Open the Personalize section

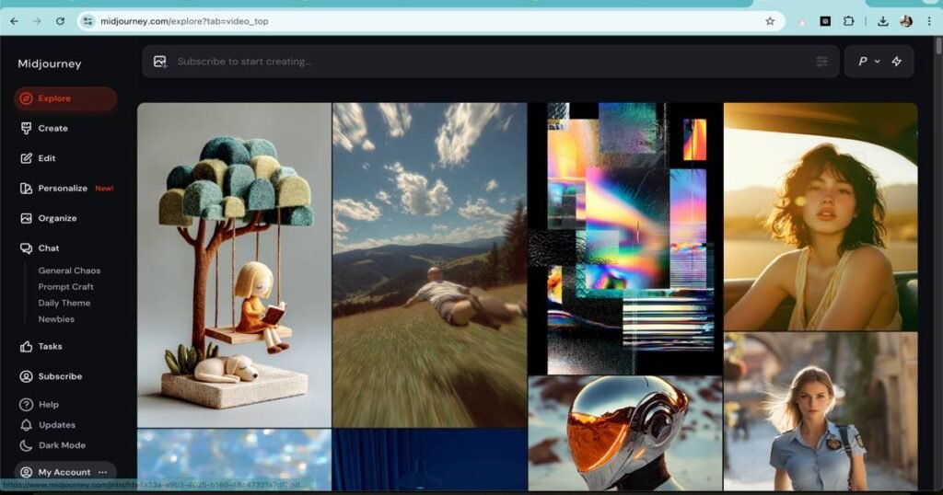coord(63,189)
